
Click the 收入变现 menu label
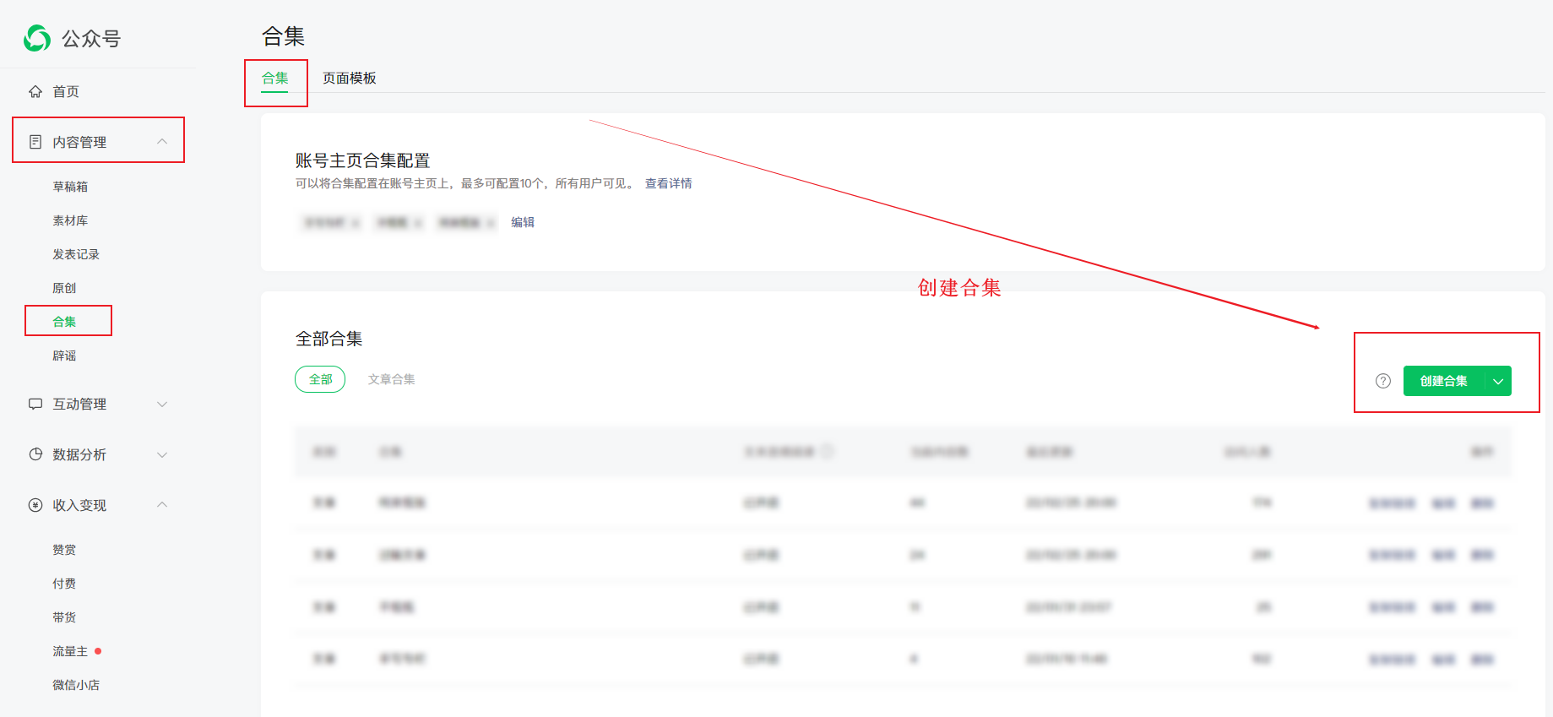(x=79, y=505)
